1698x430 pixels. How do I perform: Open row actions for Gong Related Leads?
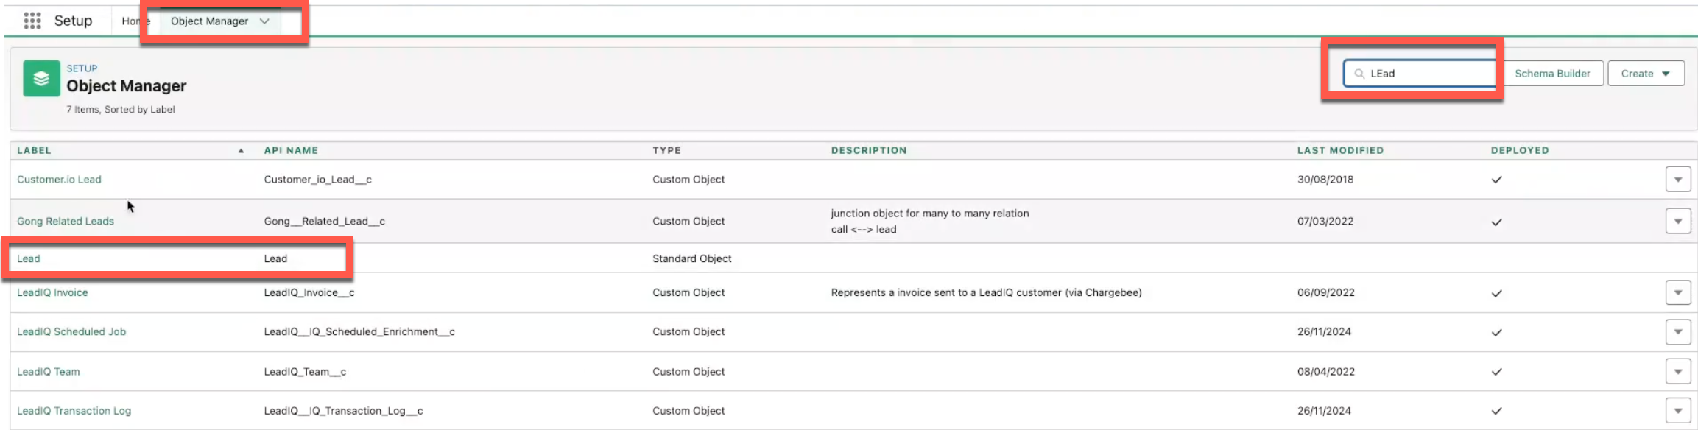1677,221
